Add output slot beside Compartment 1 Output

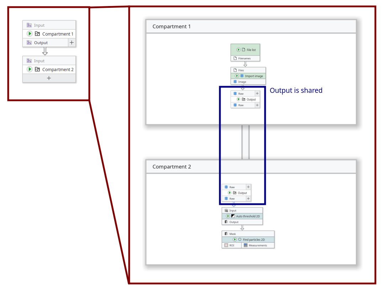[72, 43]
